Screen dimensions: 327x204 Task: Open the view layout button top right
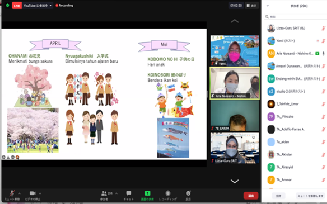[x=251, y=5]
